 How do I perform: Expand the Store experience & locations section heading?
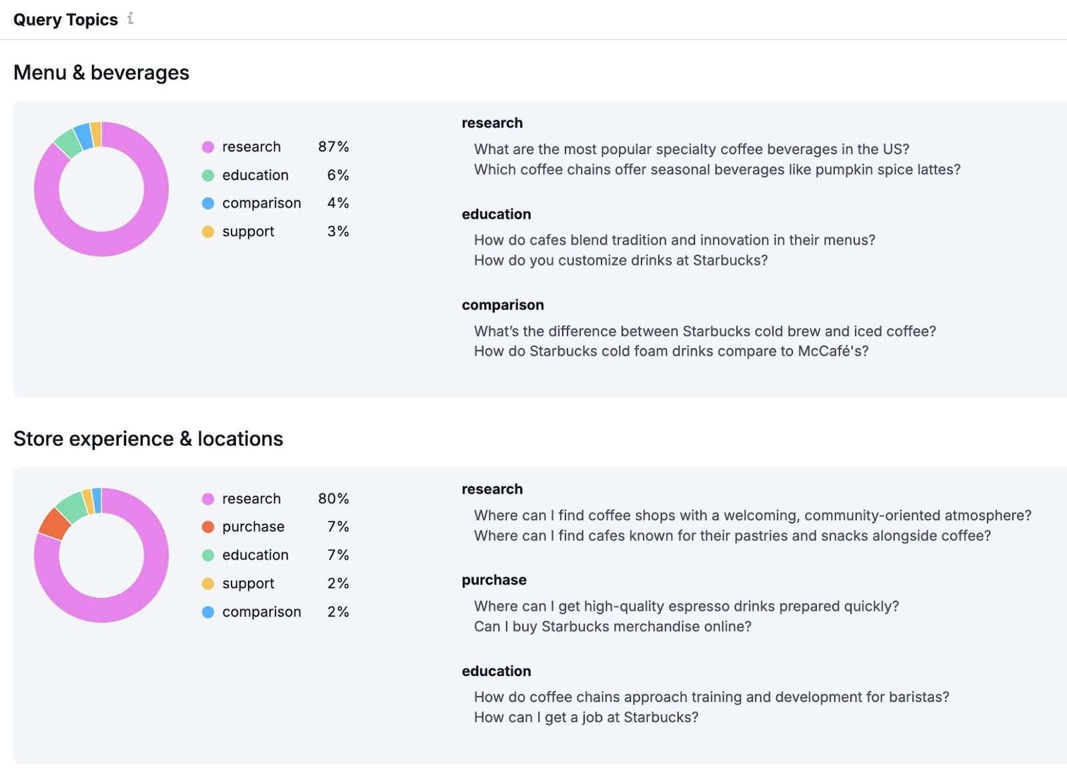(148, 439)
